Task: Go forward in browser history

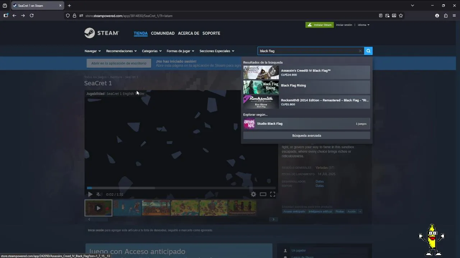Action: point(23,15)
